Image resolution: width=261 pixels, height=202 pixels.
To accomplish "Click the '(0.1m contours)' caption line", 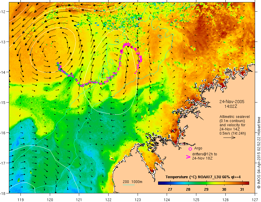I will click(x=232, y=121).
